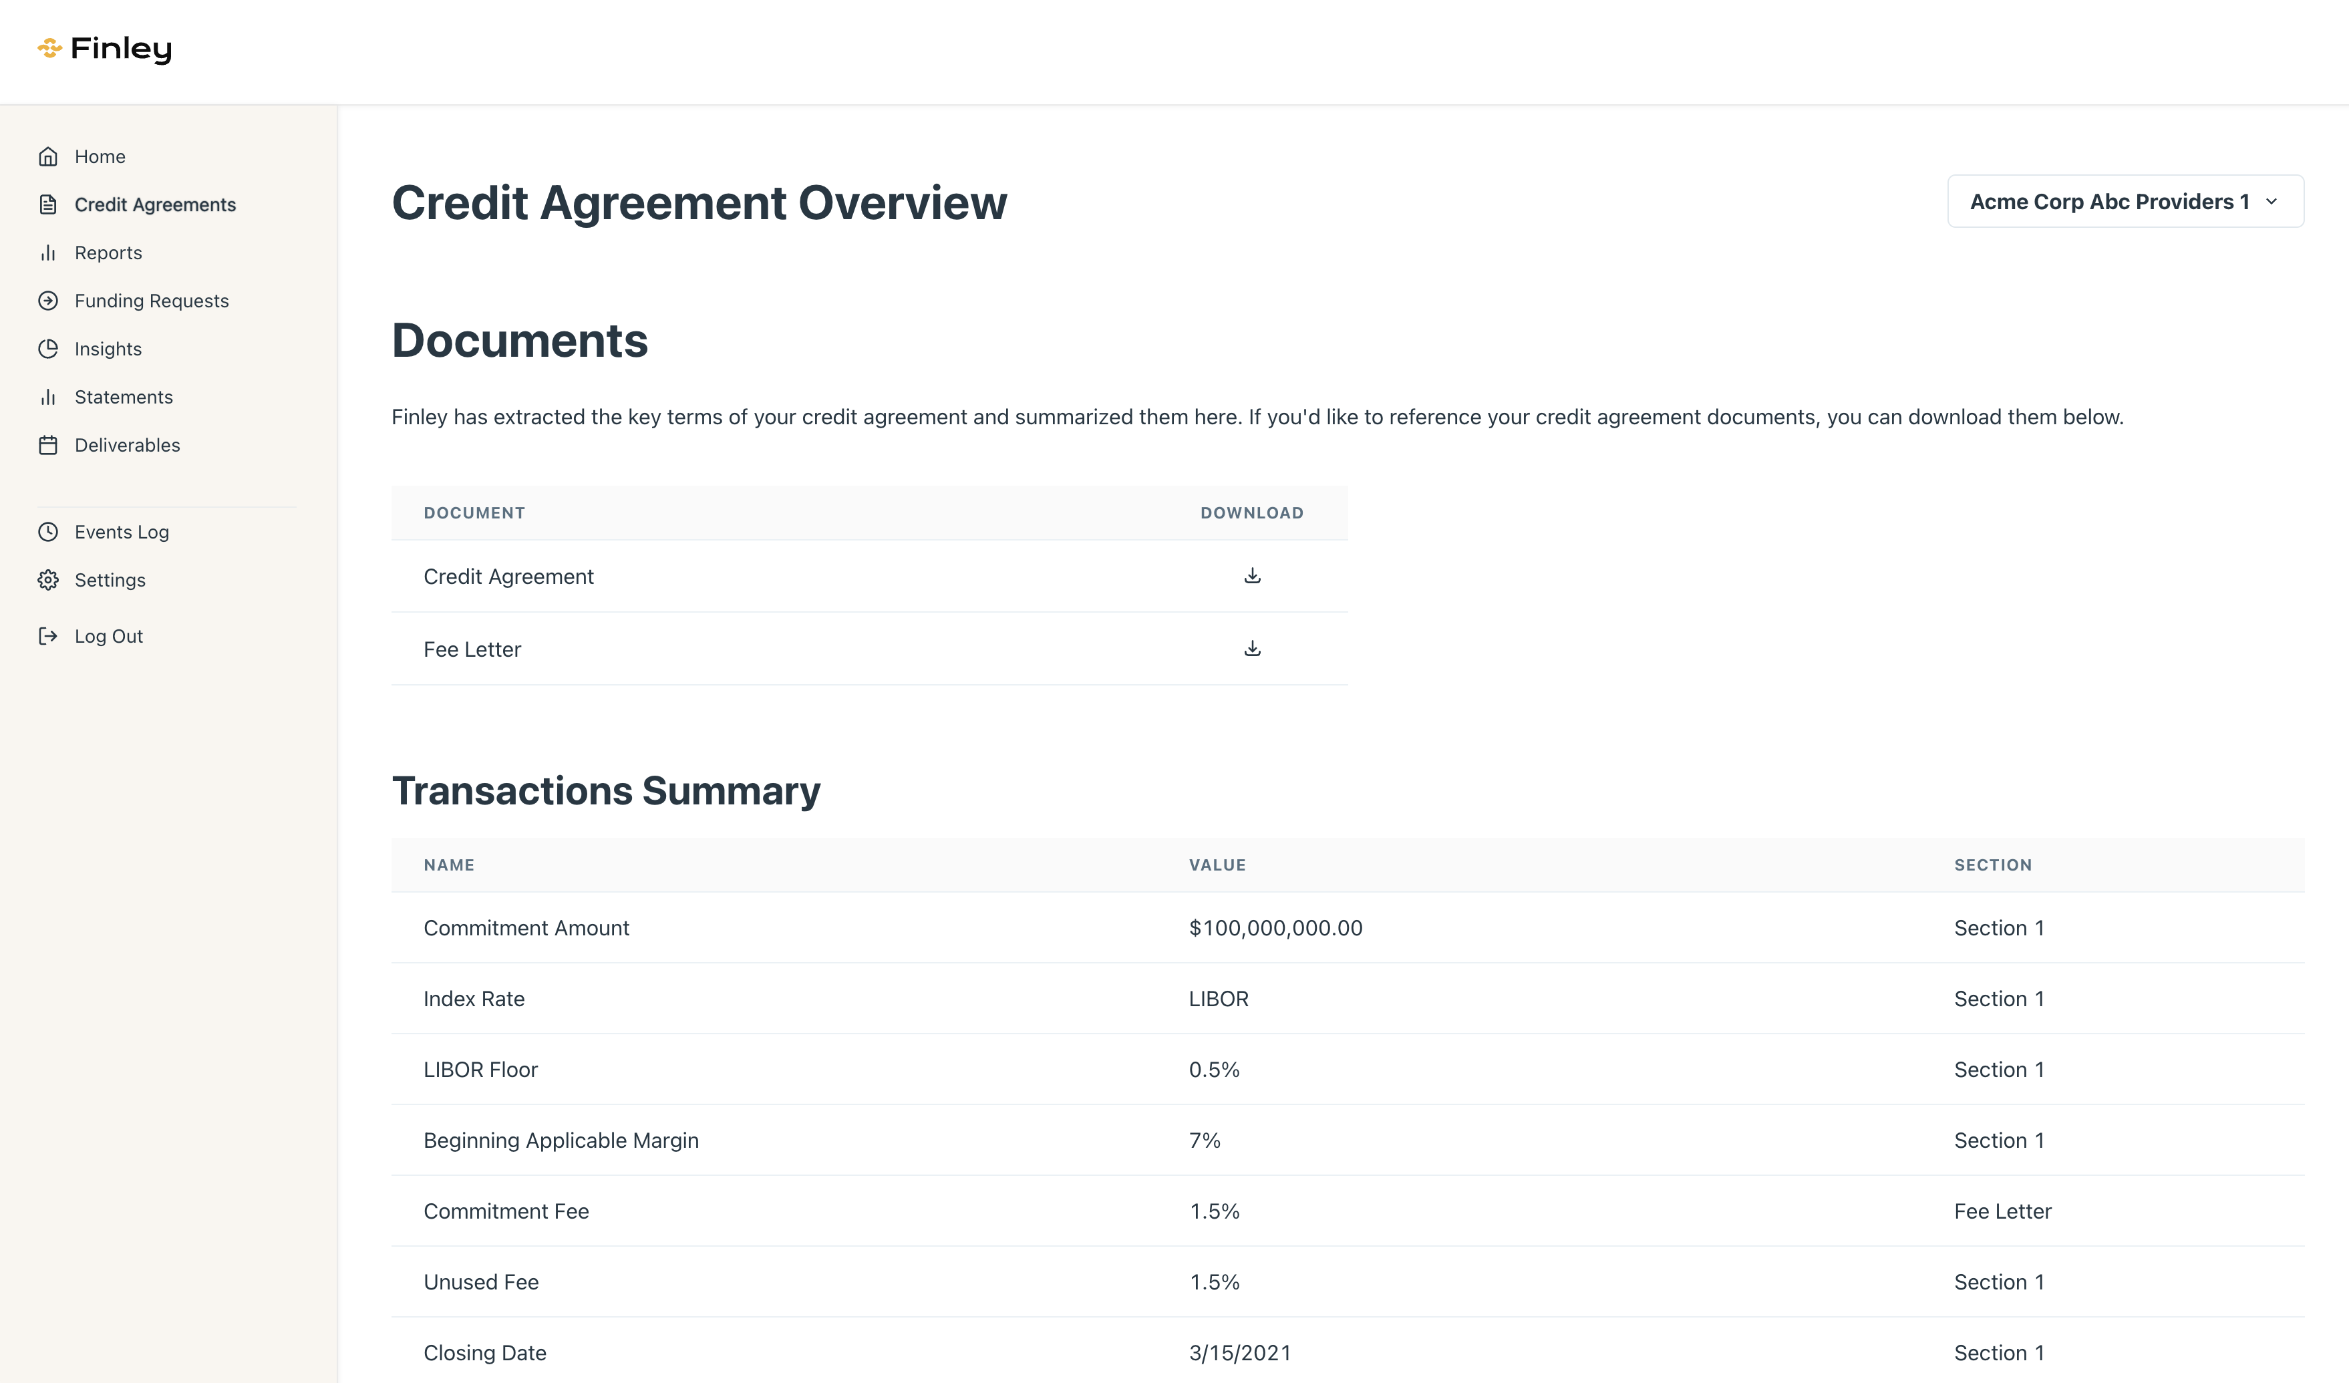Click the Funding Requests arrow-circle icon
Screen dimensions: 2349x1383
pos(49,301)
